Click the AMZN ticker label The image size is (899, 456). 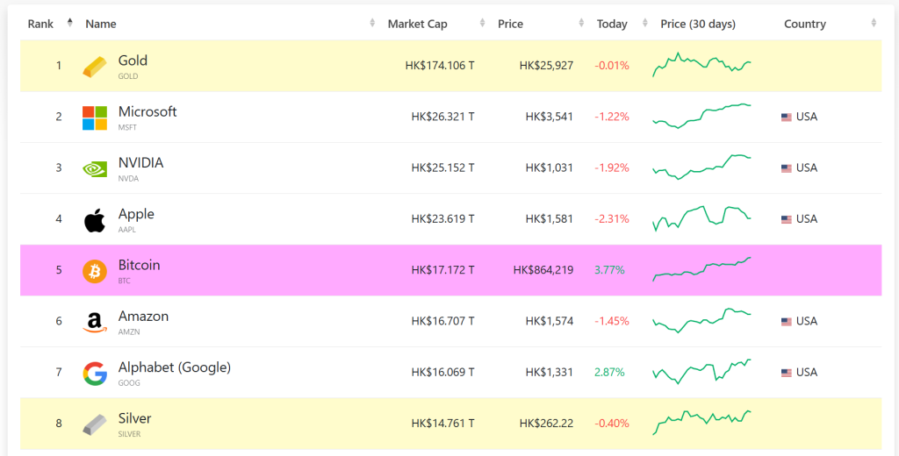click(x=129, y=331)
